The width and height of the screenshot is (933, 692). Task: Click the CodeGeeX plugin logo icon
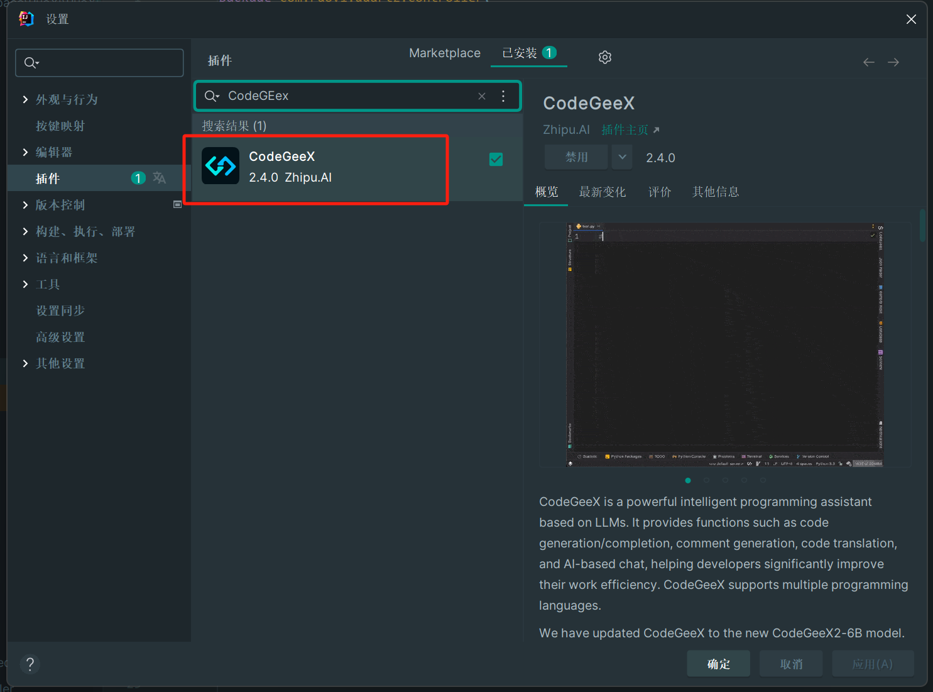click(221, 166)
